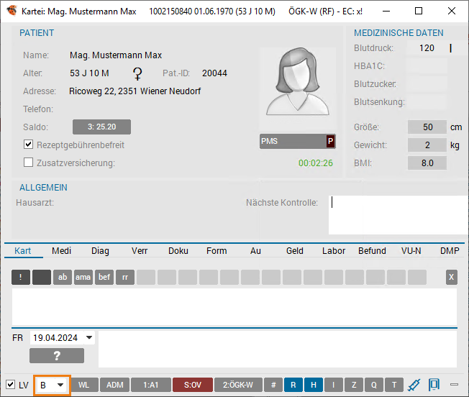Switch to the DMP tab
Screen dimensions: 469x397
click(450, 250)
